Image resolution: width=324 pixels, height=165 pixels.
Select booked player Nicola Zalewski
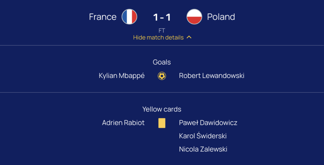pyautogui.click(x=203, y=149)
